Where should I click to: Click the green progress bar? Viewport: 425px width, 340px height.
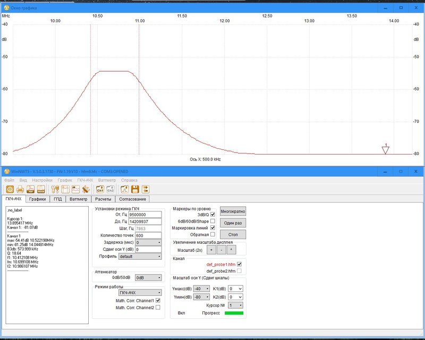click(x=234, y=313)
